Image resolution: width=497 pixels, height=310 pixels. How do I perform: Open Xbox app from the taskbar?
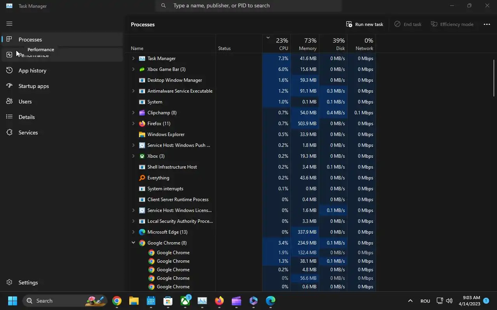point(186,301)
